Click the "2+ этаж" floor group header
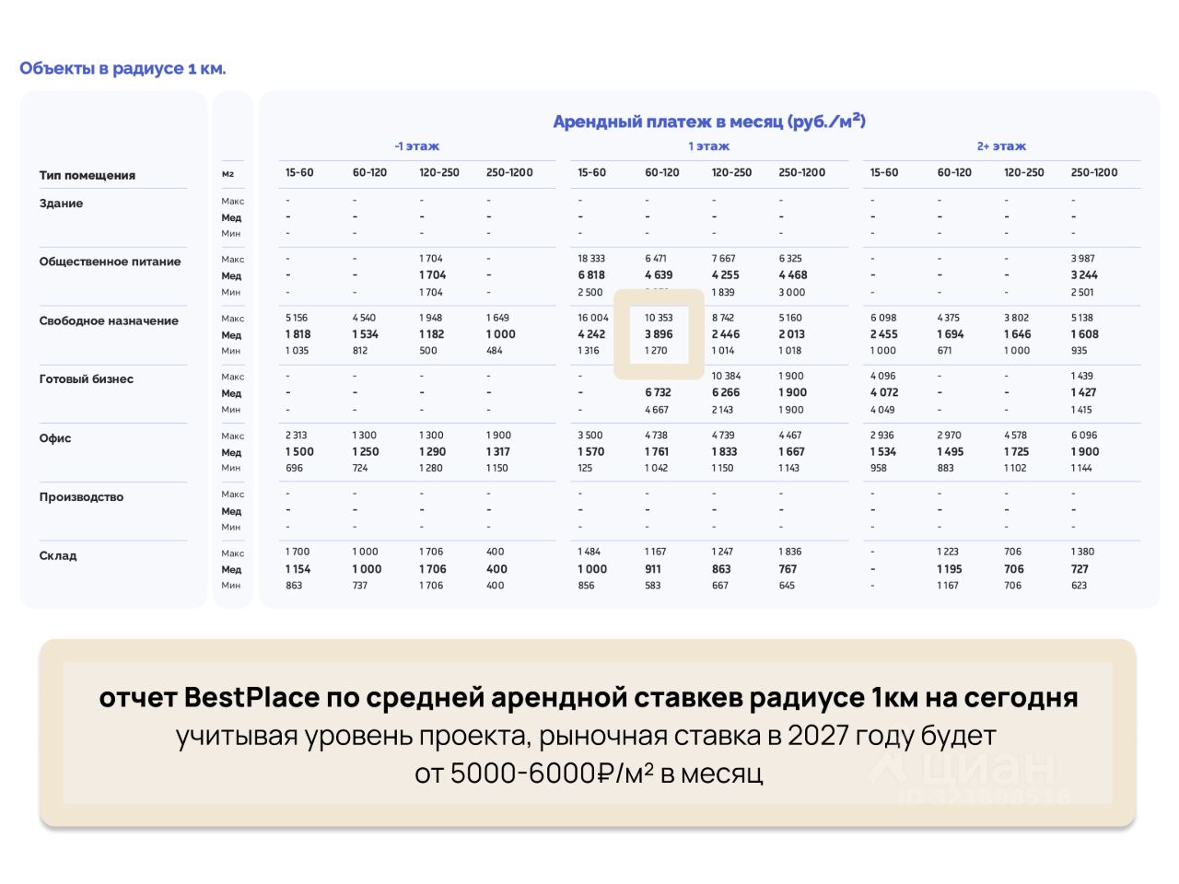The width and height of the screenshot is (1179, 884). (1001, 146)
